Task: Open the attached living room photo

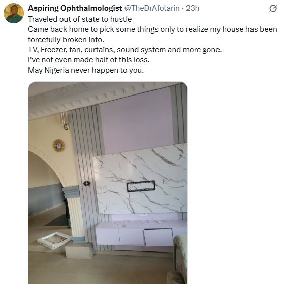Action: (108, 183)
